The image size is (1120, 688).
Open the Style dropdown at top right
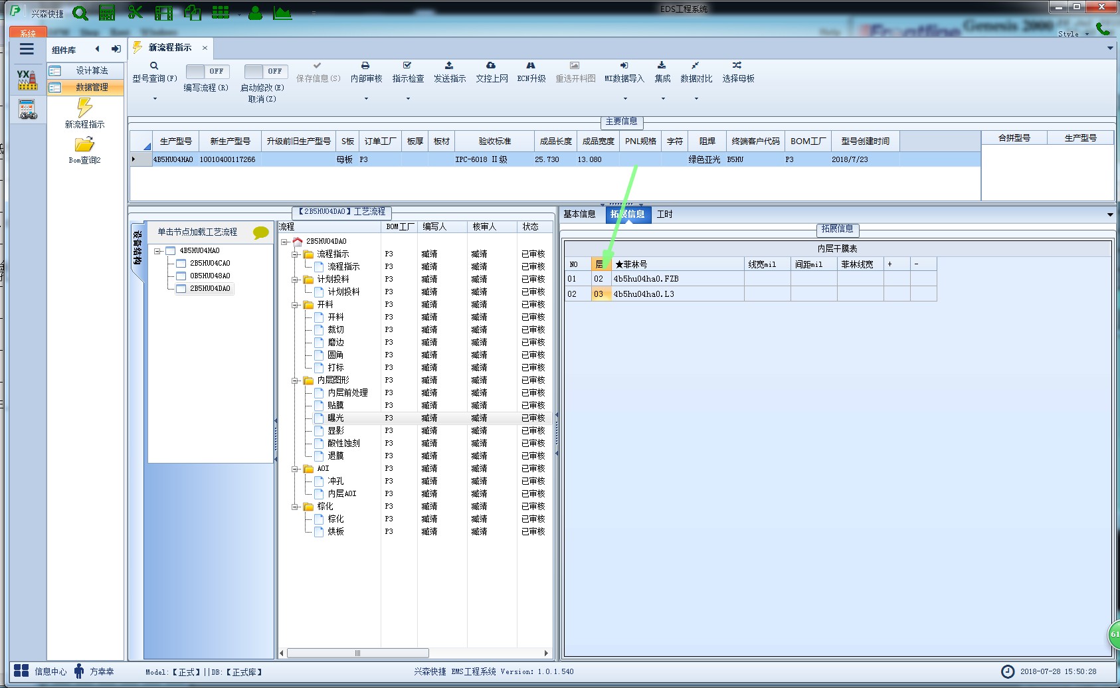1073,34
